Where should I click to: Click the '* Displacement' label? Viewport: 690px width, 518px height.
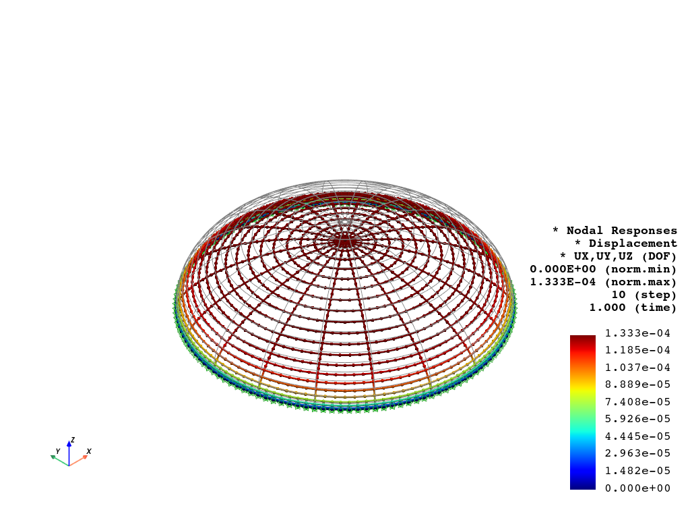pyautogui.click(x=626, y=243)
